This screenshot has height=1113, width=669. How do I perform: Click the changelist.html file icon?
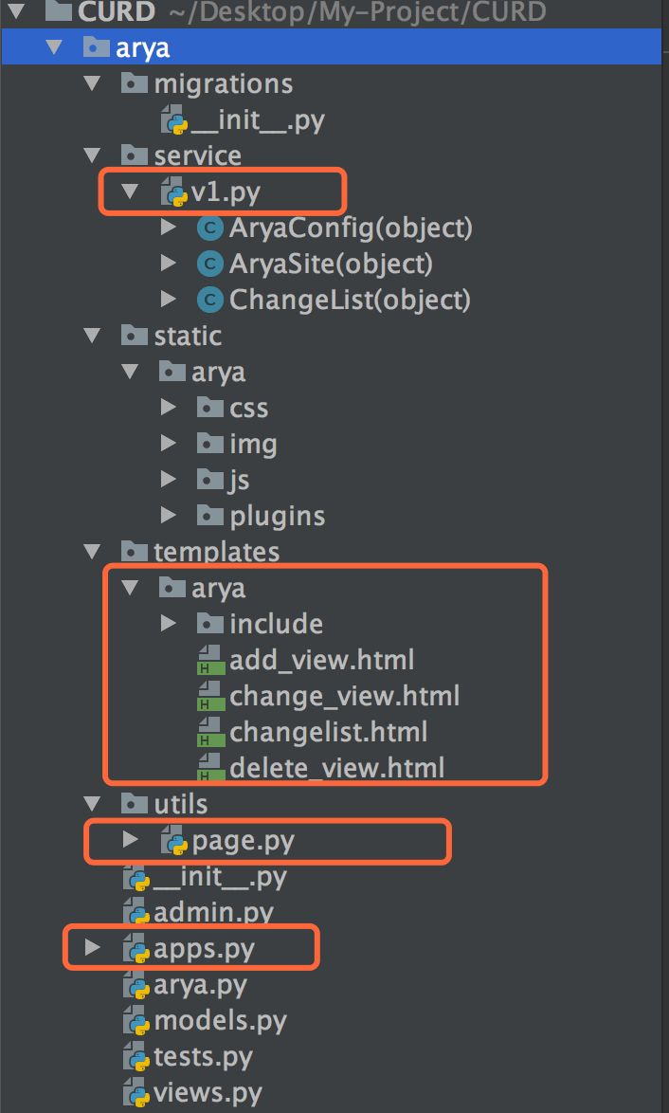tap(209, 733)
